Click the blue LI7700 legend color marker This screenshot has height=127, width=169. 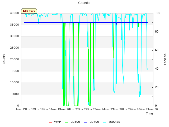[x=86, y=122]
